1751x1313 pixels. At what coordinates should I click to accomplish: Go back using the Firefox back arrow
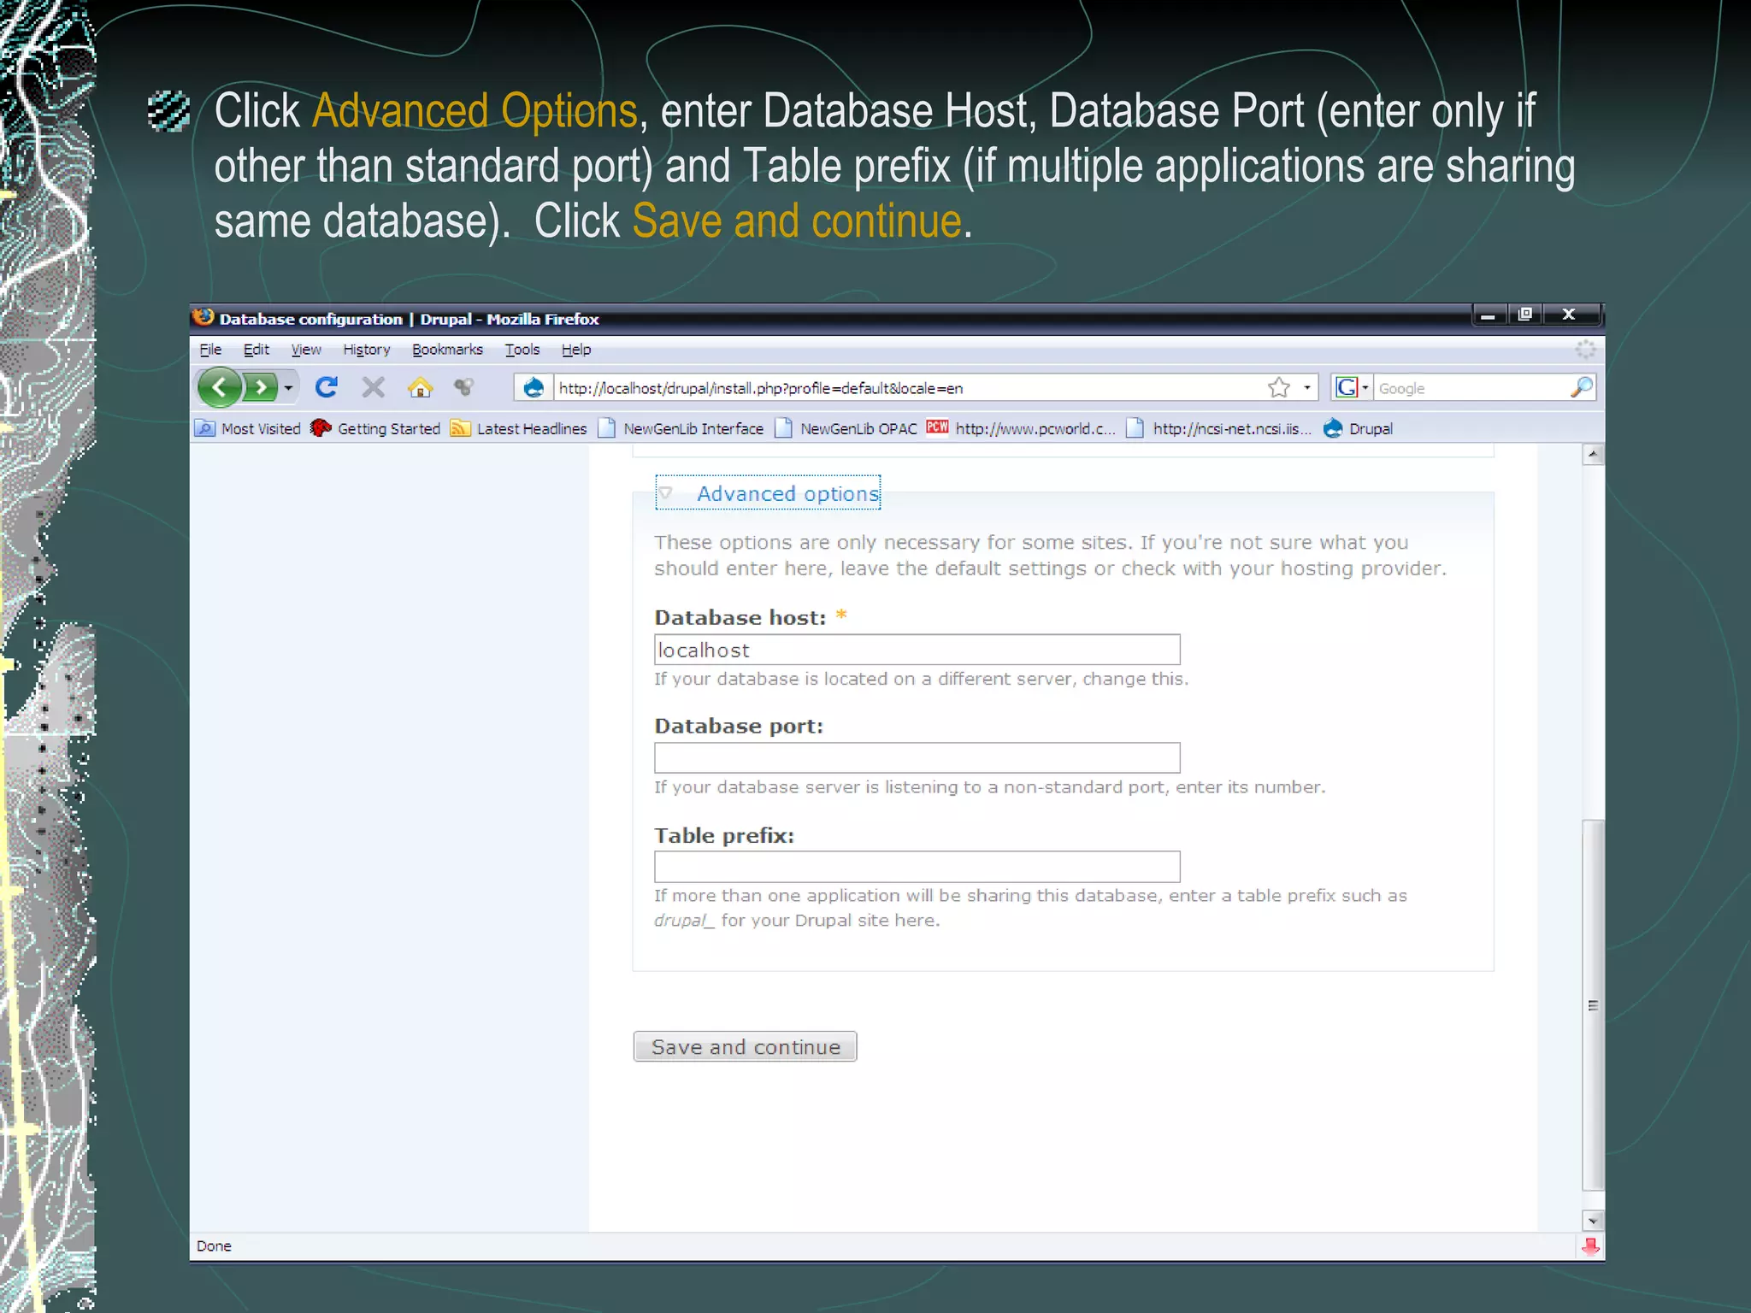tap(219, 388)
